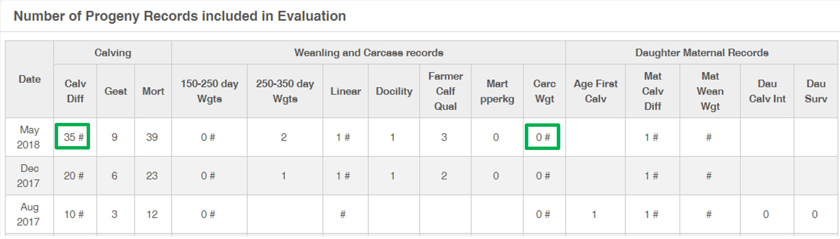Click the Docility column header
840x239 pixels.
pos(394,91)
